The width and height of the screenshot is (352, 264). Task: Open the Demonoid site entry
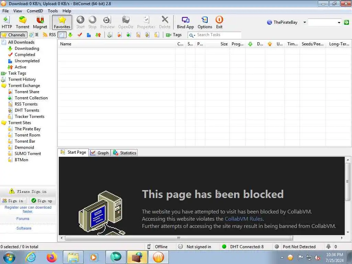point(24,147)
